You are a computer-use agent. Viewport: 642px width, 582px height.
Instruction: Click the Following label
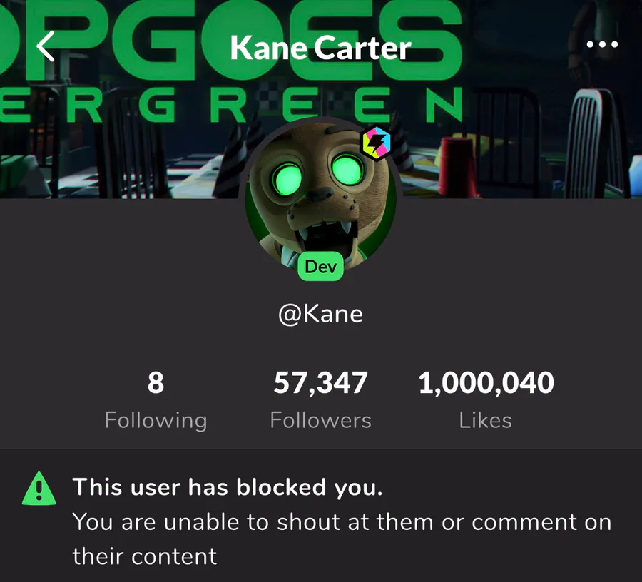(156, 420)
